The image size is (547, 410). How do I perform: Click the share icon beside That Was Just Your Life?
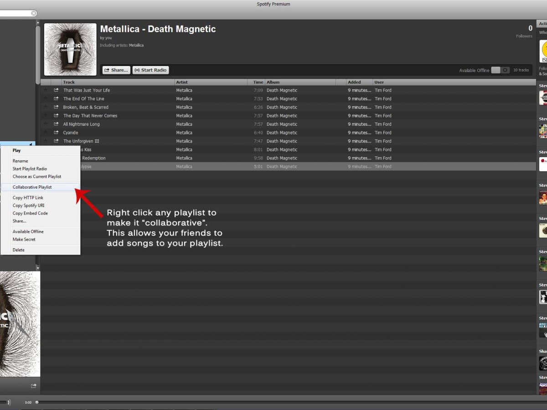[56, 90]
